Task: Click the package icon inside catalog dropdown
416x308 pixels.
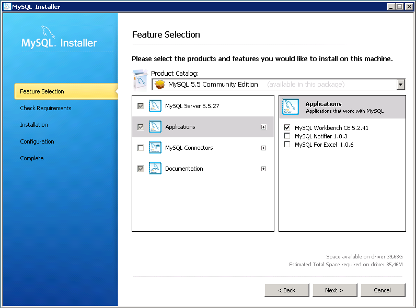Action: (160, 85)
